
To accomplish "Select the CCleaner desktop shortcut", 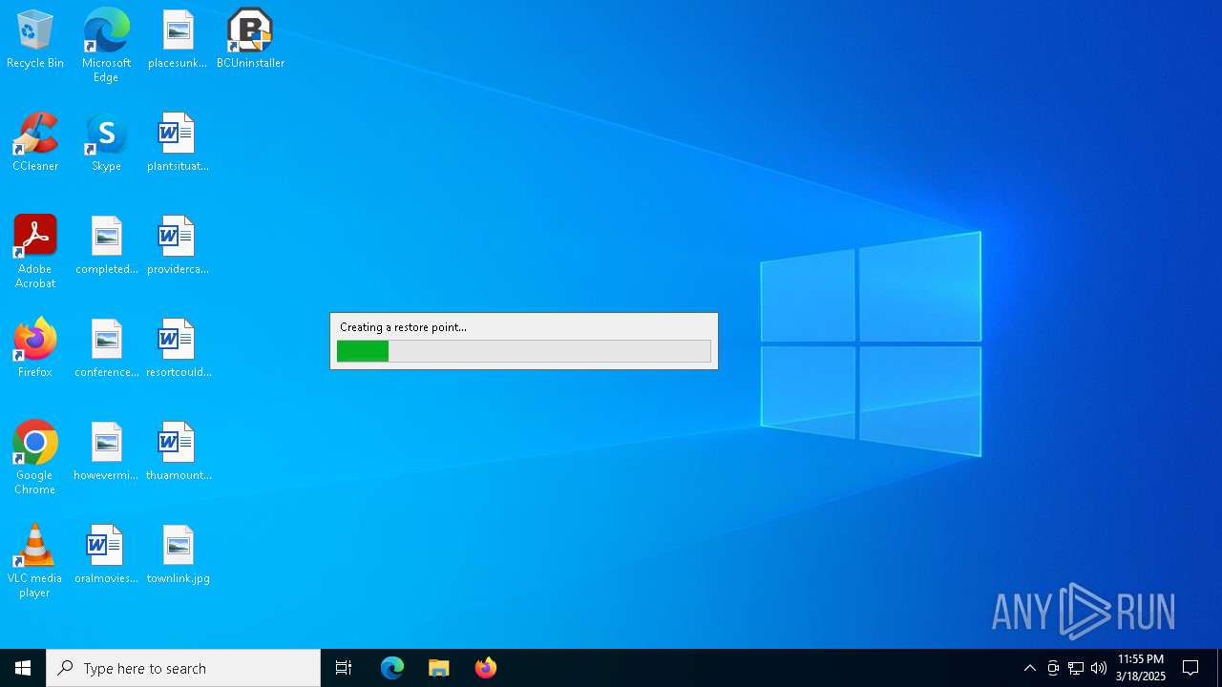I will click(35, 143).
